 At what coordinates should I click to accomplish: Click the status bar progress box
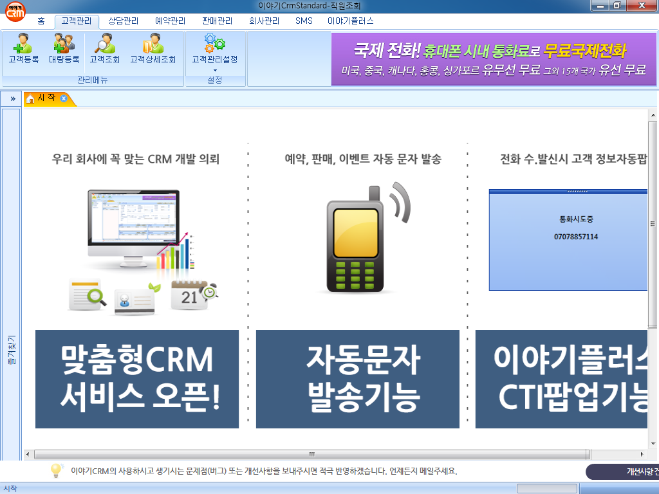pos(547,488)
